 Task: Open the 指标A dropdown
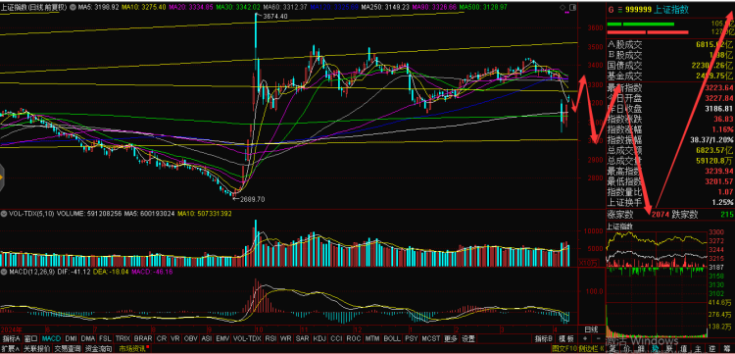click(12, 338)
